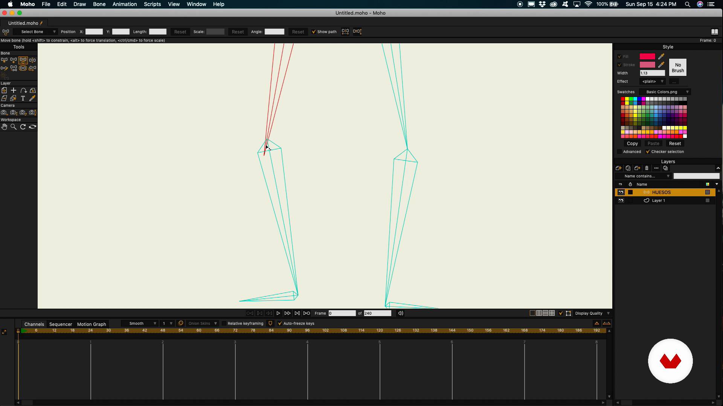This screenshot has width=723, height=406.
Task: Play the animation
Action: (x=278, y=313)
